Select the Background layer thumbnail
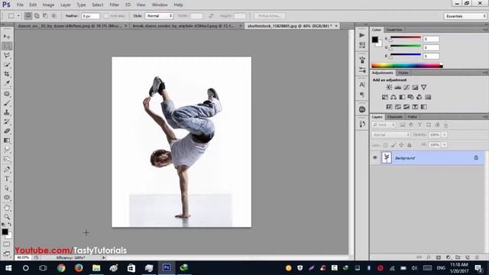489x275 pixels. click(387, 158)
